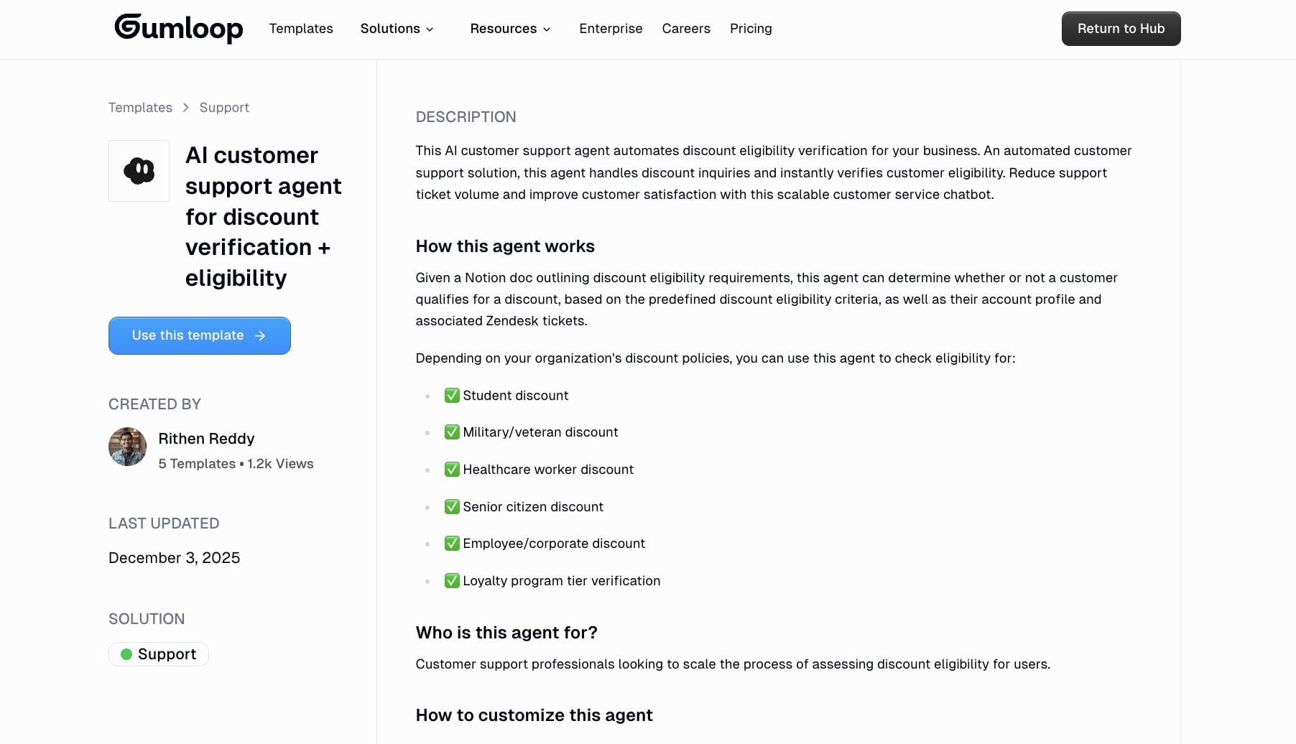1296x744 pixels.
Task: Click the Student discount checkmark icon
Action: point(452,395)
